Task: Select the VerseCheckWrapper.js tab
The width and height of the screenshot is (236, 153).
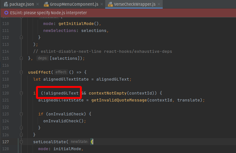Action: (134, 4)
